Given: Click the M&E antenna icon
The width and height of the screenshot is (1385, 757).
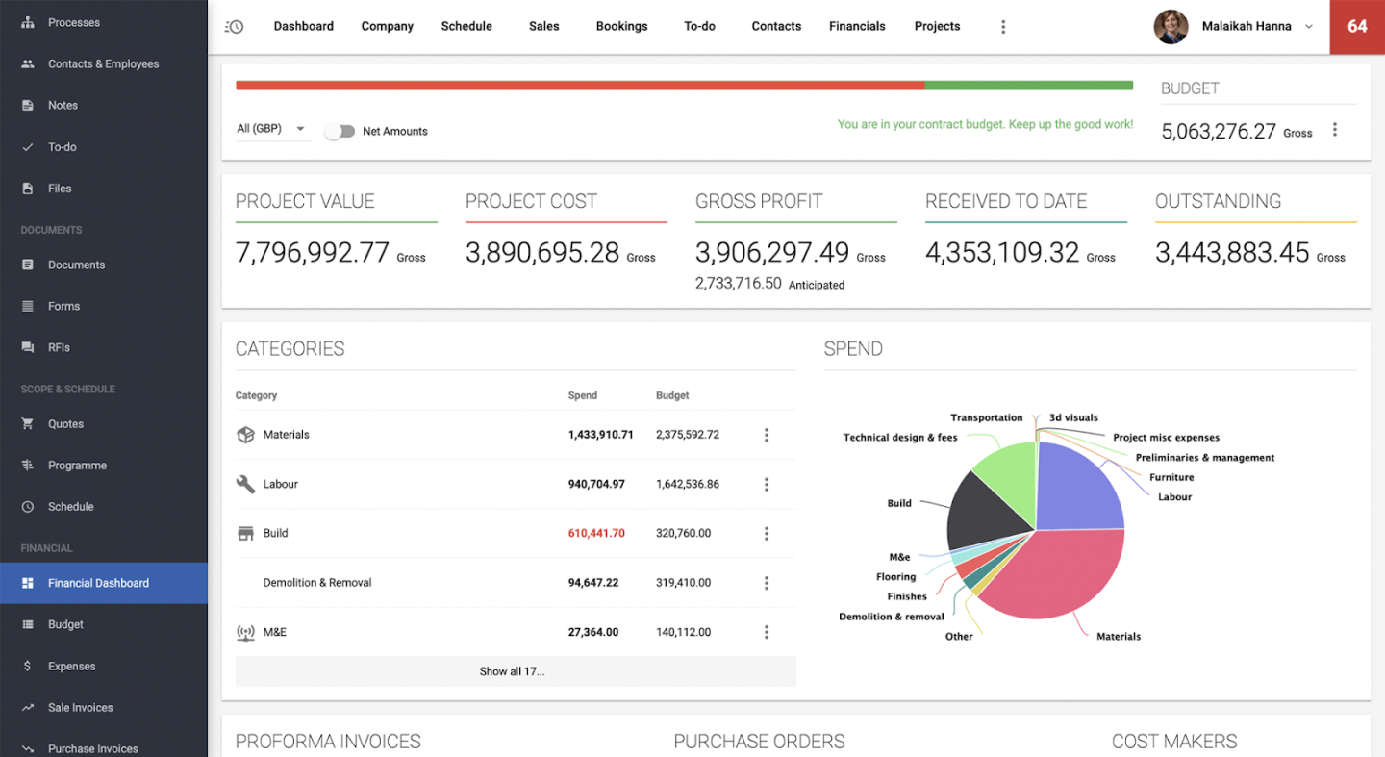Looking at the screenshot, I should point(245,632).
